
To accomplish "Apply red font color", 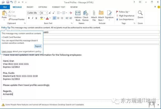I will coord(47,18).
